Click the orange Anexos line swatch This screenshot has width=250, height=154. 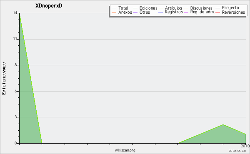[114, 12]
